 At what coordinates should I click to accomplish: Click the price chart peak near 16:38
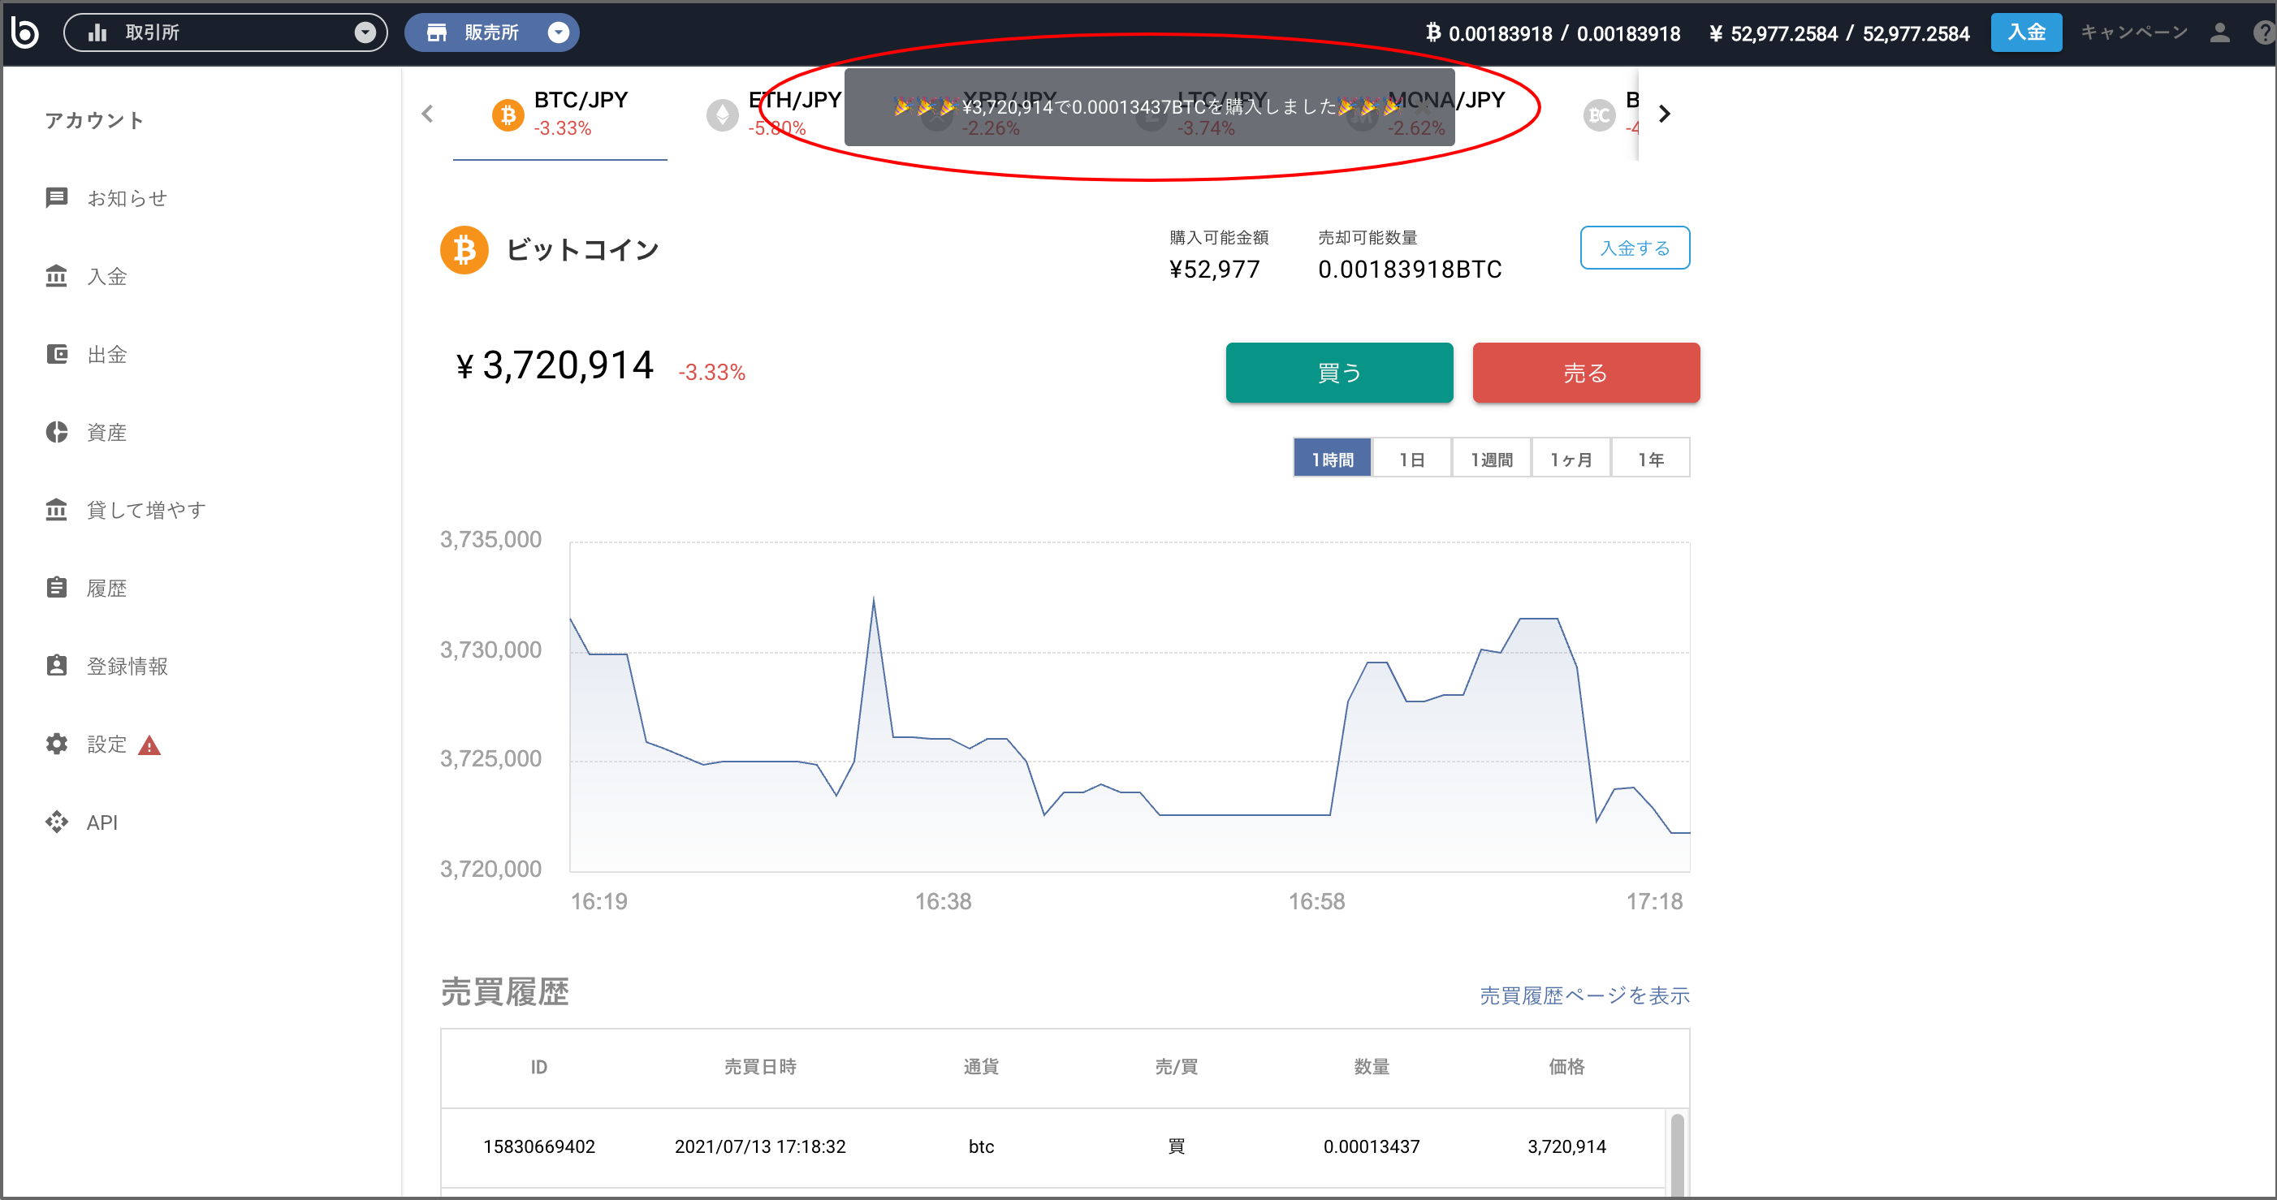(x=873, y=599)
